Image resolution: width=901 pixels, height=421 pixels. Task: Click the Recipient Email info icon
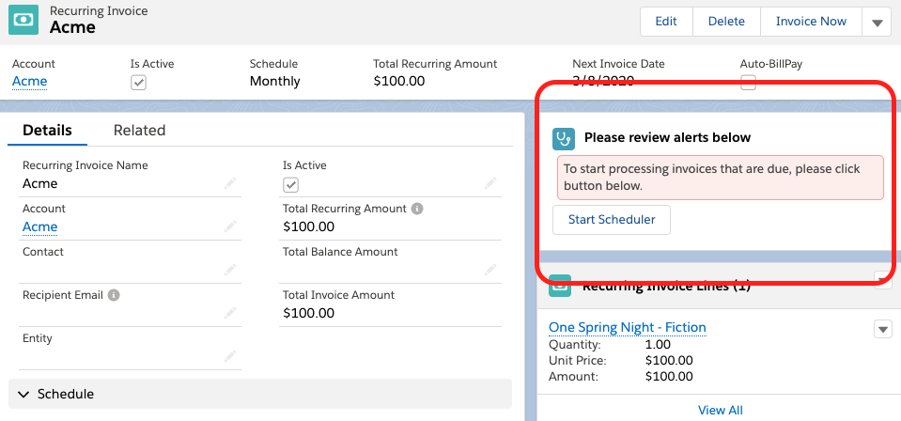[x=114, y=295]
